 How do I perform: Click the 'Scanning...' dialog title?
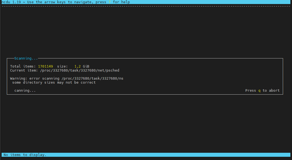pyautogui.click(x=26, y=58)
